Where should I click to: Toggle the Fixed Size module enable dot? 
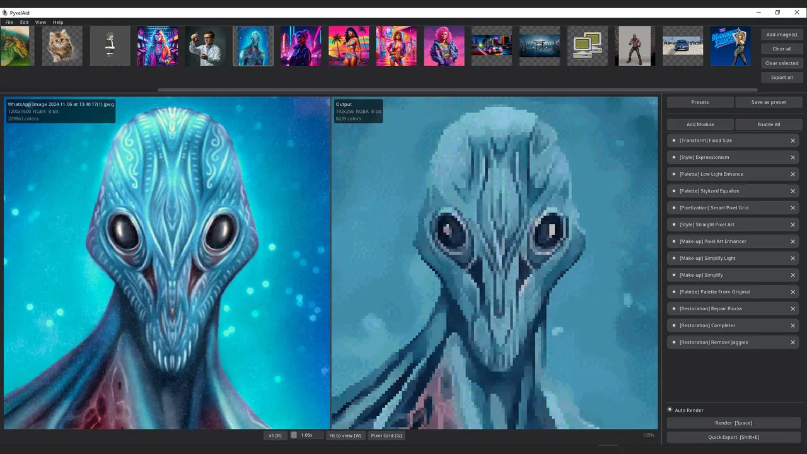(x=674, y=141)
